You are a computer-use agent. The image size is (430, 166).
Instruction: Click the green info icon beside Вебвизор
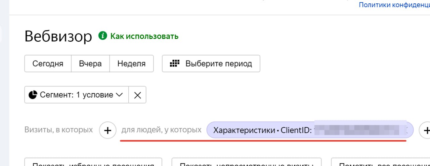coord(102,36)
